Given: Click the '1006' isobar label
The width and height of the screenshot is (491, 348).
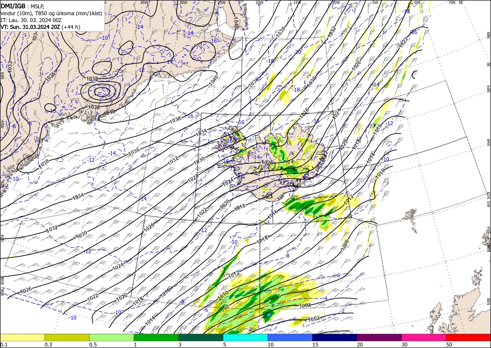Looking at the screenshot, I should point(275,297).
